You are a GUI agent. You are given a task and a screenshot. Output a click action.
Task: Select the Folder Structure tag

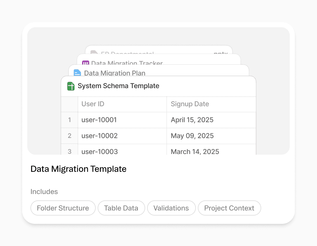click(x=63, y=208)
